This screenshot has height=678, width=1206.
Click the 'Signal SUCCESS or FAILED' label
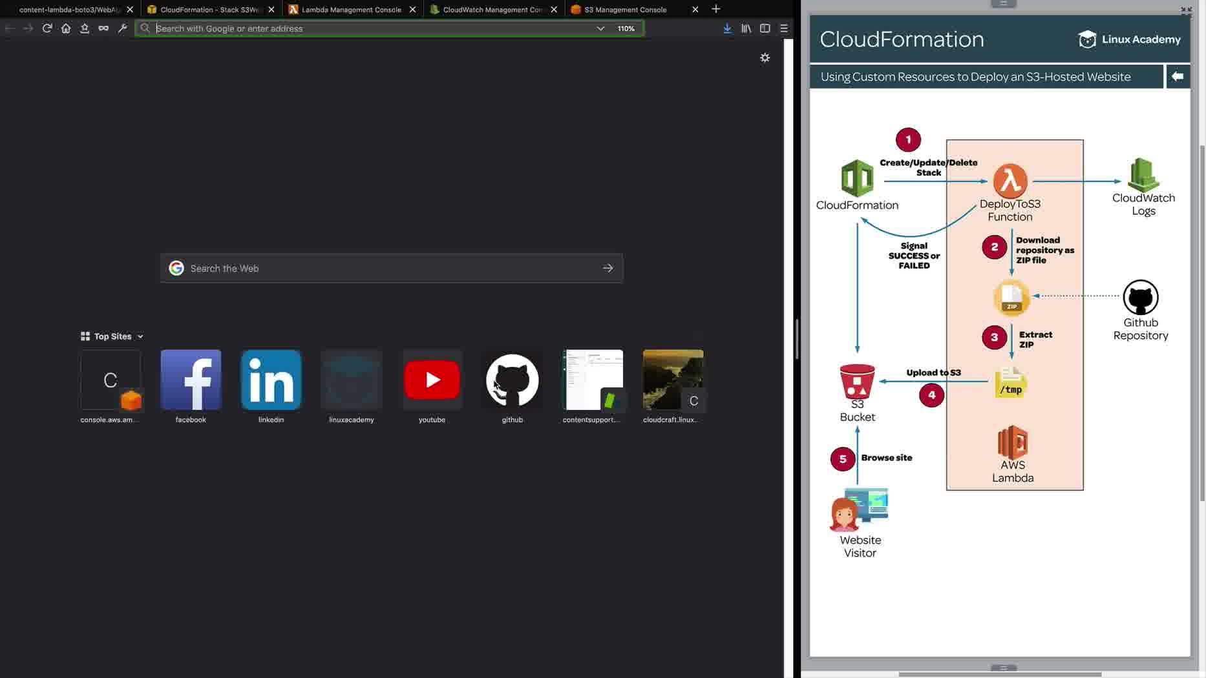coord(914,256)
